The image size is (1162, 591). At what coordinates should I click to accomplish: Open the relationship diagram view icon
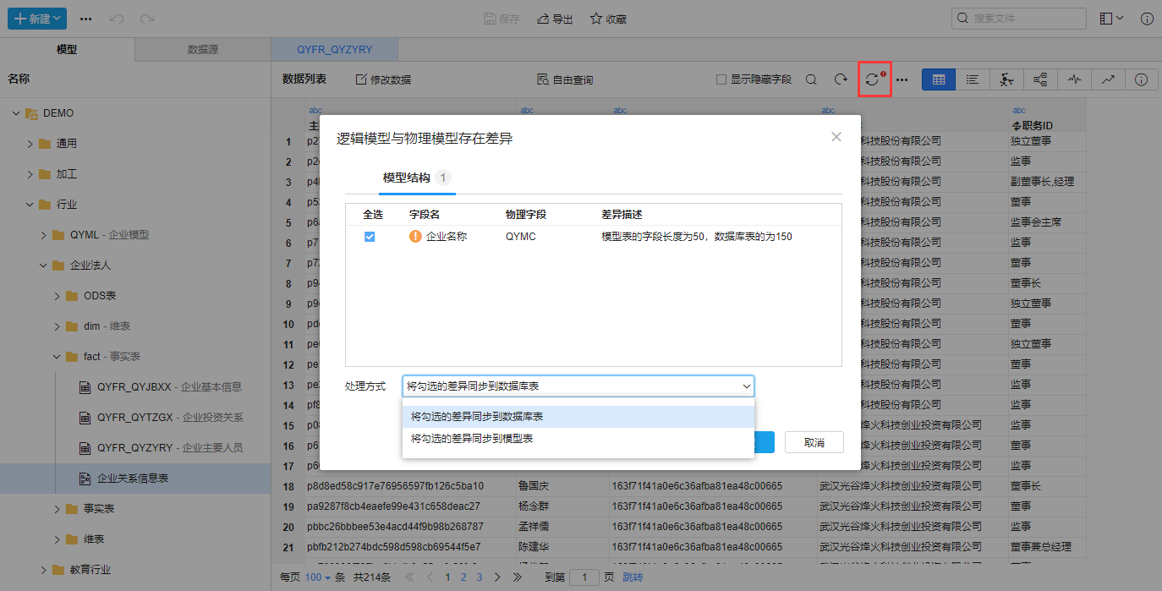click(1040, 79)
